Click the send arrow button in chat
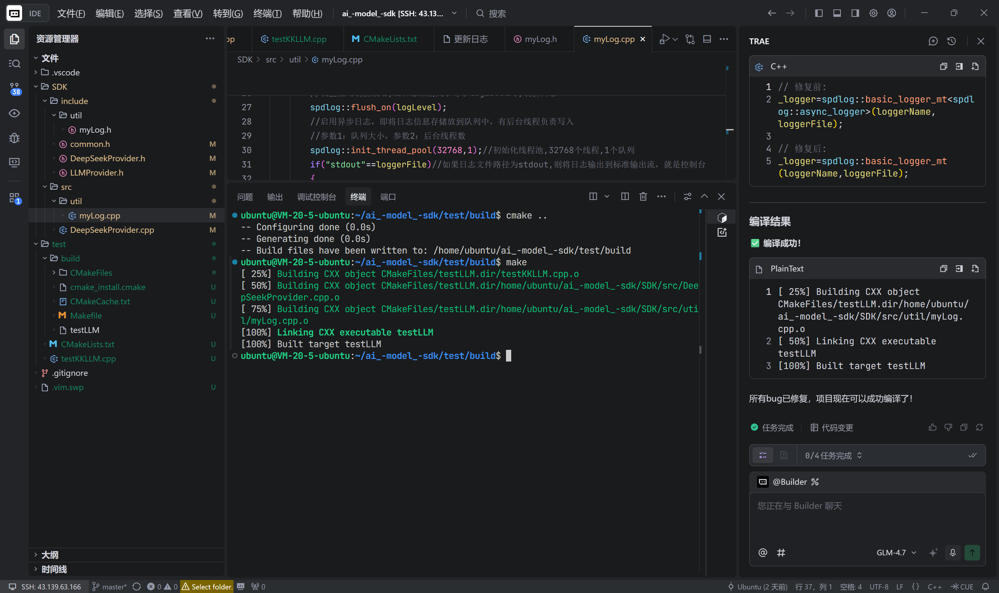This screenshot has height=593, width=999. [x=972, y=552]
